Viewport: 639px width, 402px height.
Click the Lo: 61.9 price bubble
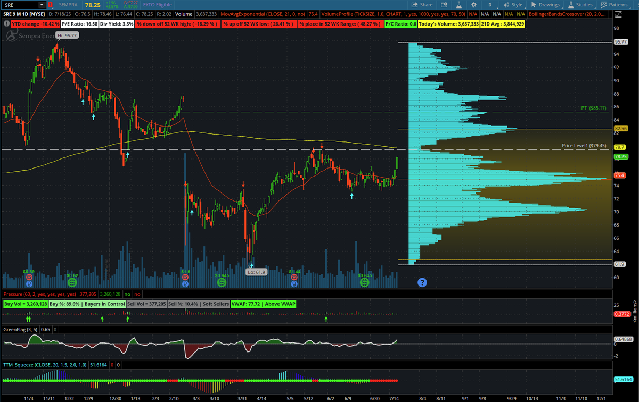(256, 272)
